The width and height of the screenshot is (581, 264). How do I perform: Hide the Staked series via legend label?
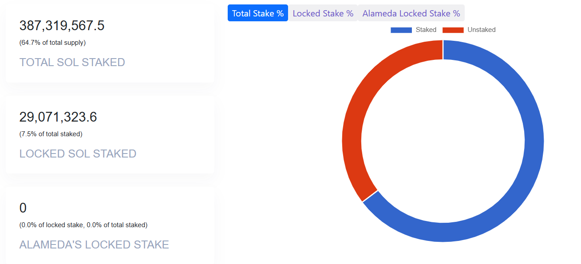click(426, 30)
